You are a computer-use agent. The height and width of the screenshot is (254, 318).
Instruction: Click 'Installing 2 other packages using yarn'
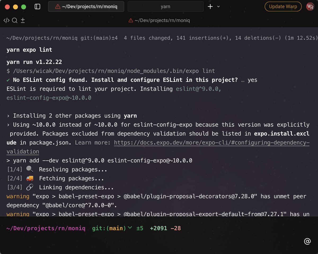point(72,116)
